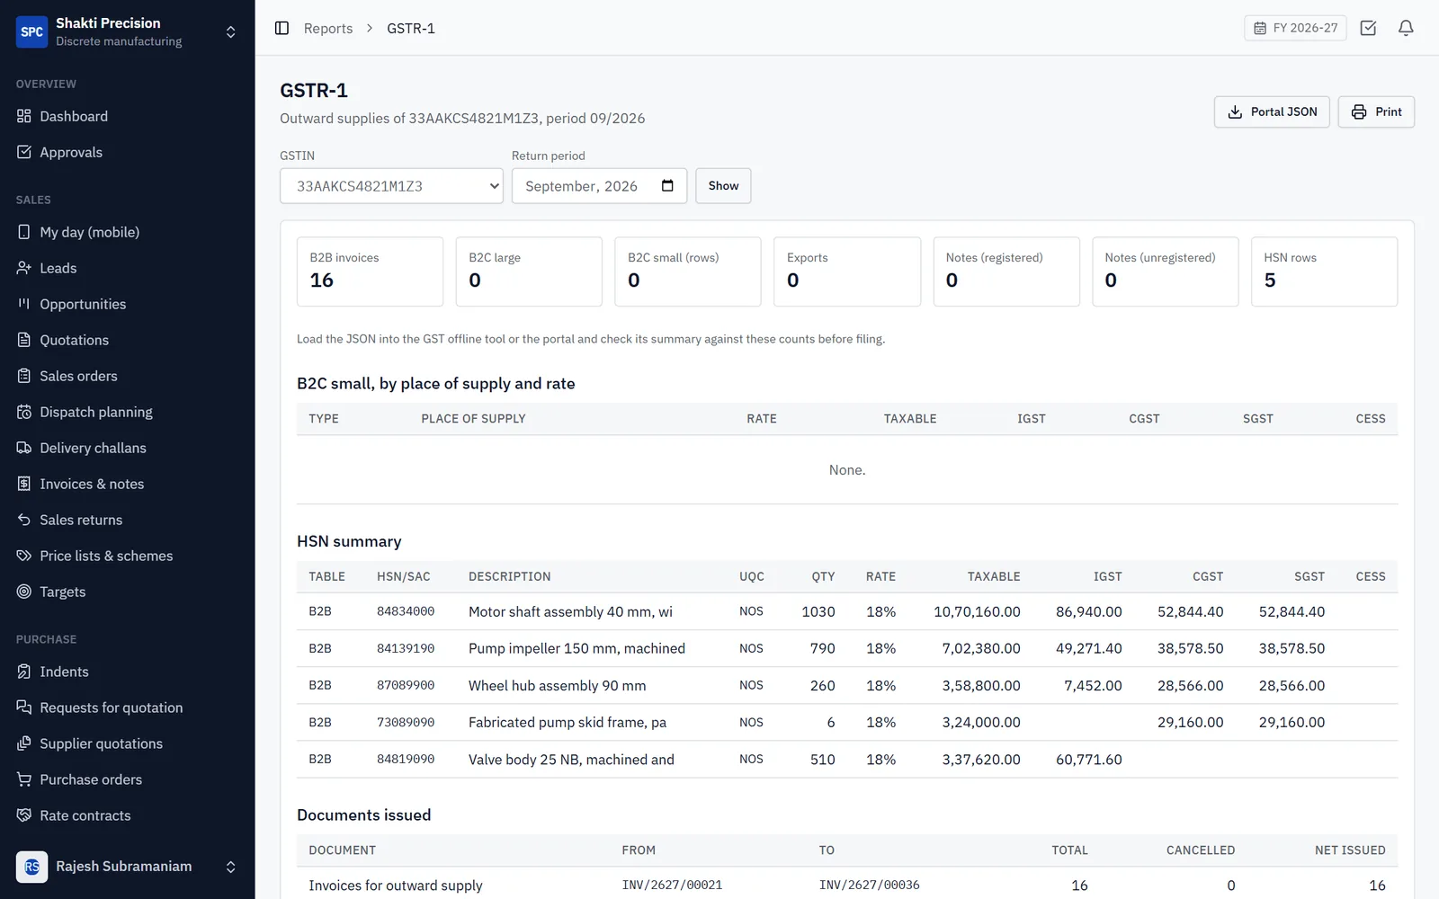Click the Rate contracts handshake icon
This screenshot has height=899, width=1439.
click(x=24, y=815)
